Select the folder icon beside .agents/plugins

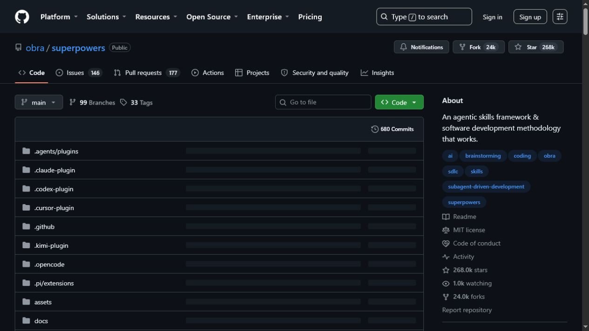[26, 151]
